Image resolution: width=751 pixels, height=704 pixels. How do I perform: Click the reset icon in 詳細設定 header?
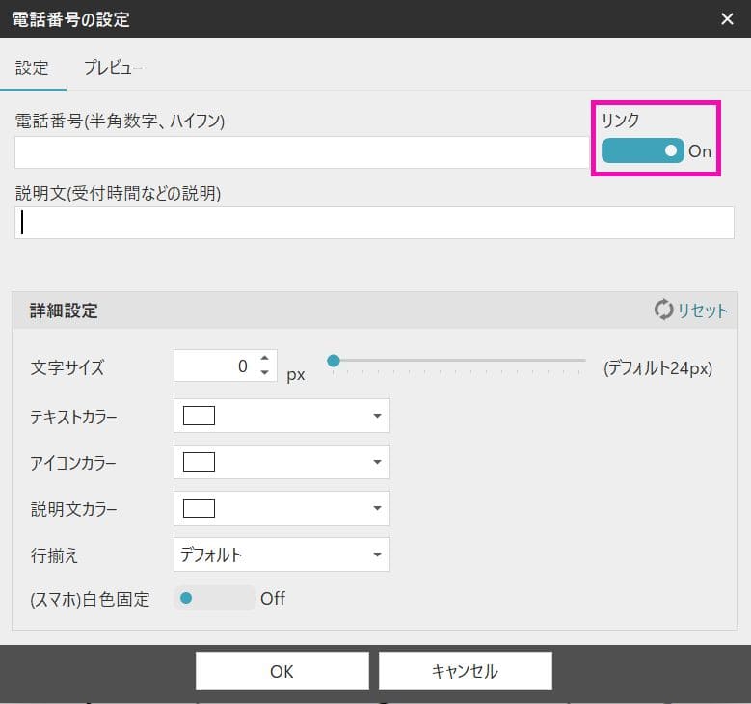click(x=663, y=311)
